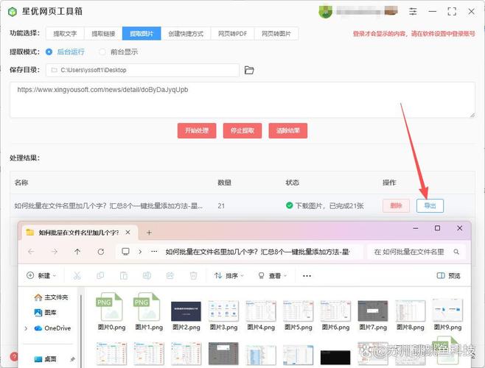Select file 图片3.png

[223, 315]
